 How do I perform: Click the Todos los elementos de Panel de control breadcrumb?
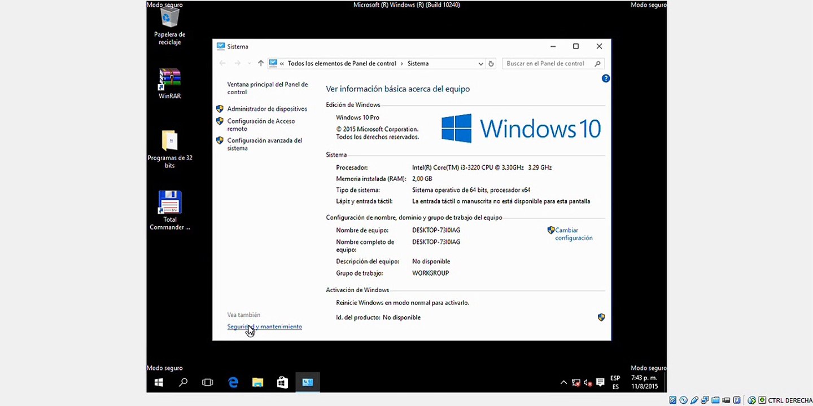pos(342,64)
